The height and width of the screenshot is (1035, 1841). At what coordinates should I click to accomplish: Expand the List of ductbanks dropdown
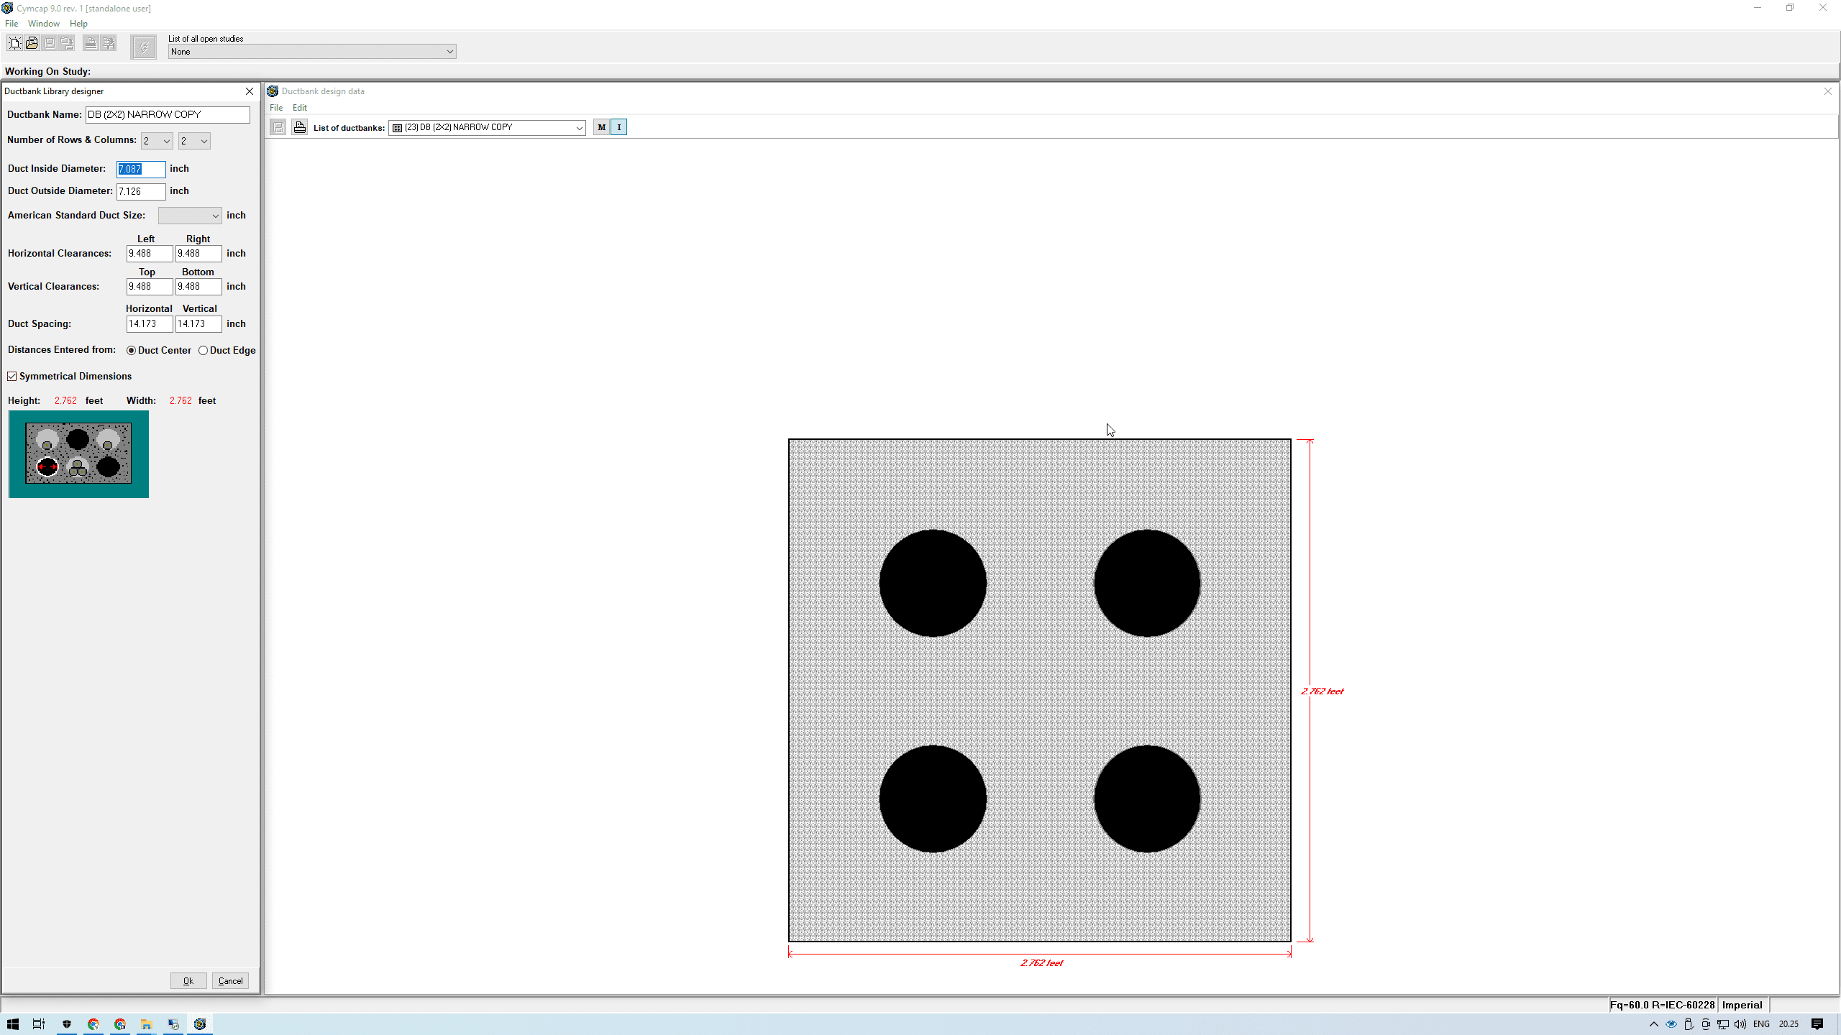pyautogui.click(x=579, y=128)
